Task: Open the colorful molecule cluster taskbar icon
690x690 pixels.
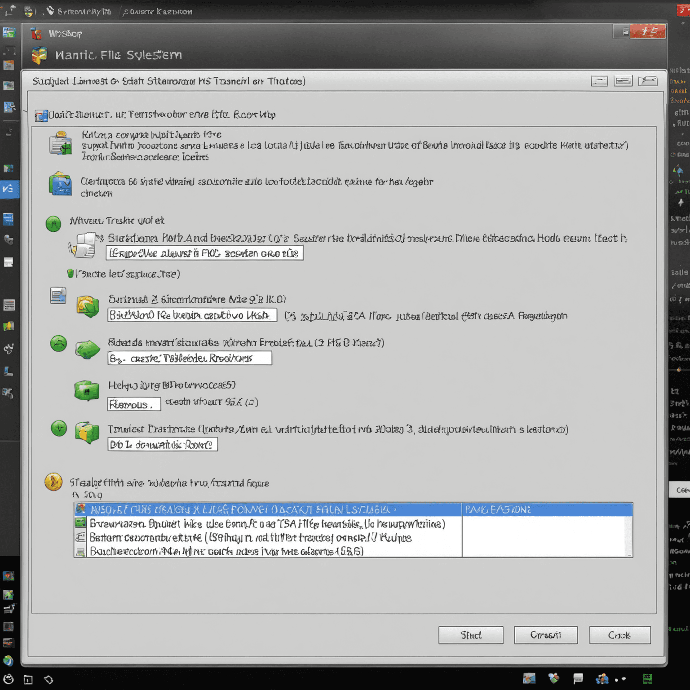Action: pos(602,678)
